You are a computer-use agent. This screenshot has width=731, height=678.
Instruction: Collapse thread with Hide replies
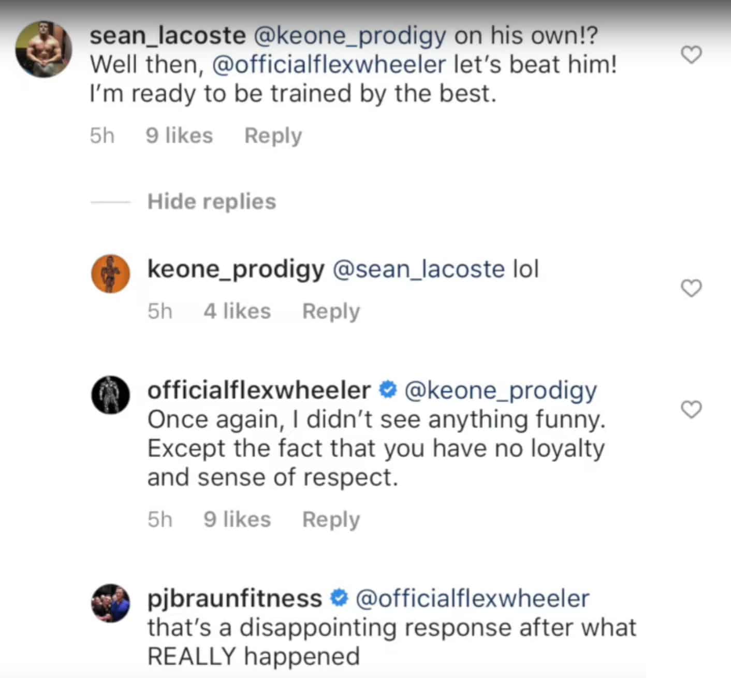tap(211, 201)
